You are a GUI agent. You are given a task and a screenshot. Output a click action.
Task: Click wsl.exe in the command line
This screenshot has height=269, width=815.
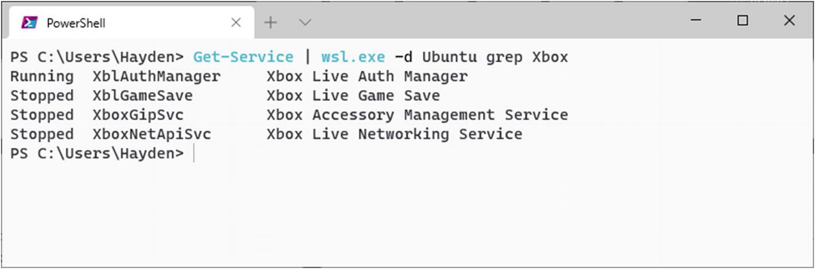pos(353,57)
